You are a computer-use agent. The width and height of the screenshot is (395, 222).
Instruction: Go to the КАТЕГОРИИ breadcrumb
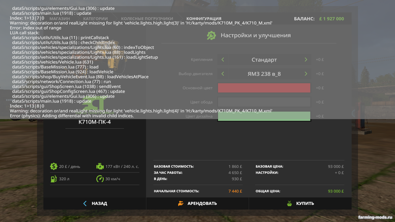point(95,18)
